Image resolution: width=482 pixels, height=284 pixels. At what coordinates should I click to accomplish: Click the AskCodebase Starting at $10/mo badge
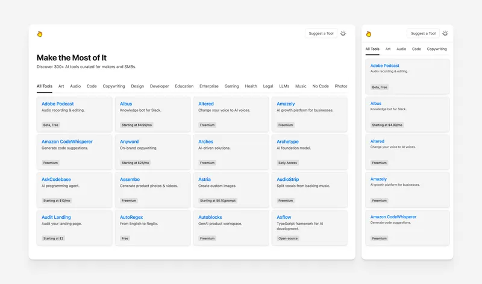pos(57,200)
